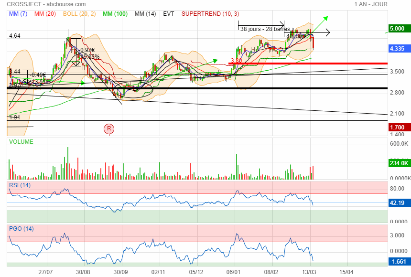
Task: Click the red 3.80 supertrend label
Action: point(236,61)
